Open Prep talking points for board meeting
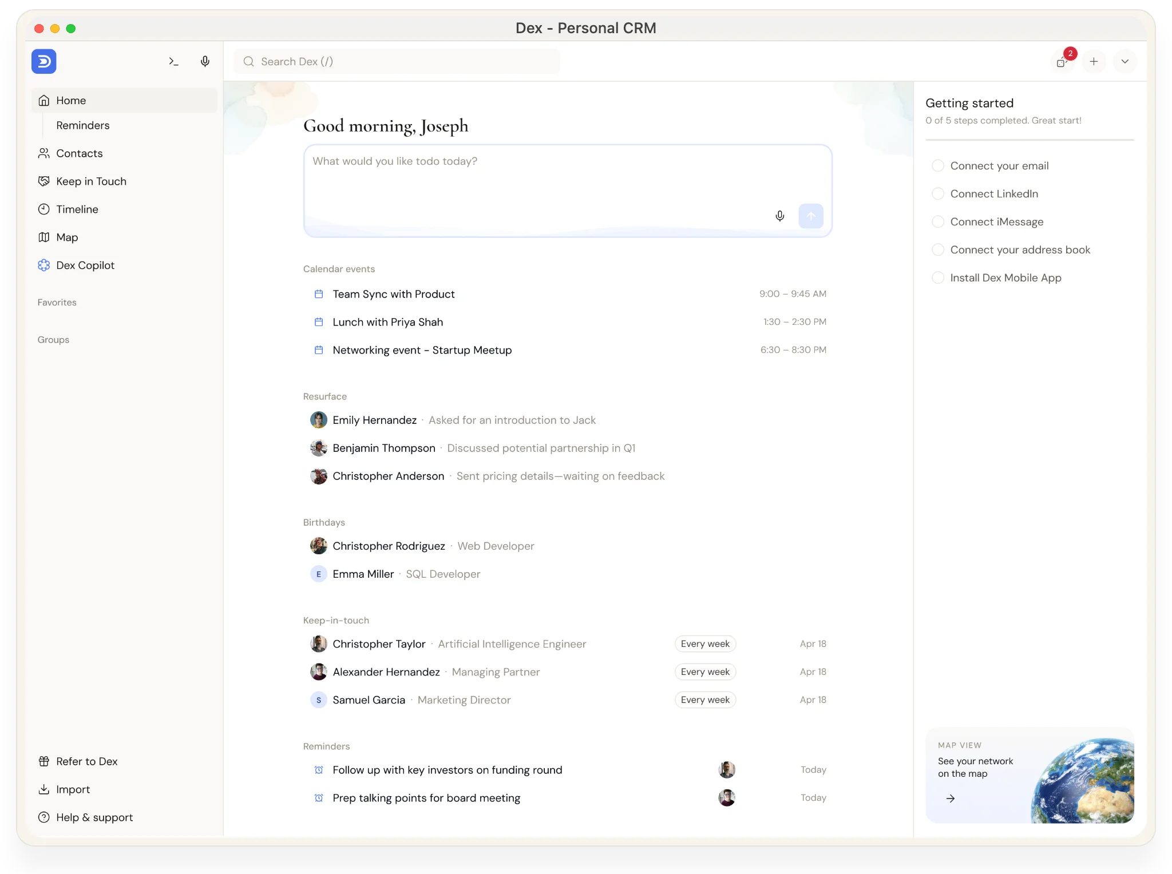This screenshot has width=1172, height=874. pos(568,798)
